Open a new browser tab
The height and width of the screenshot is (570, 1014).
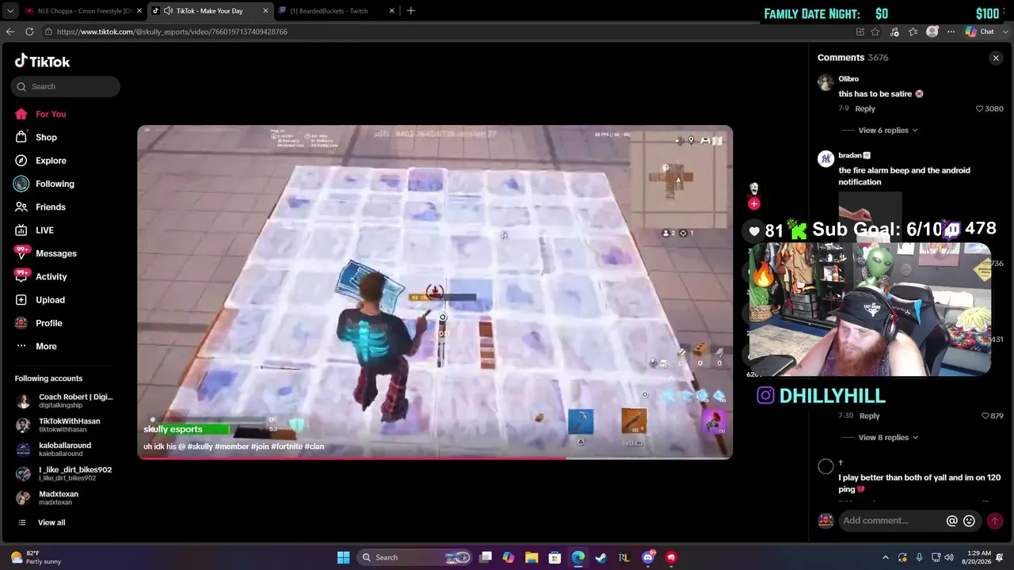click(410, 11)
